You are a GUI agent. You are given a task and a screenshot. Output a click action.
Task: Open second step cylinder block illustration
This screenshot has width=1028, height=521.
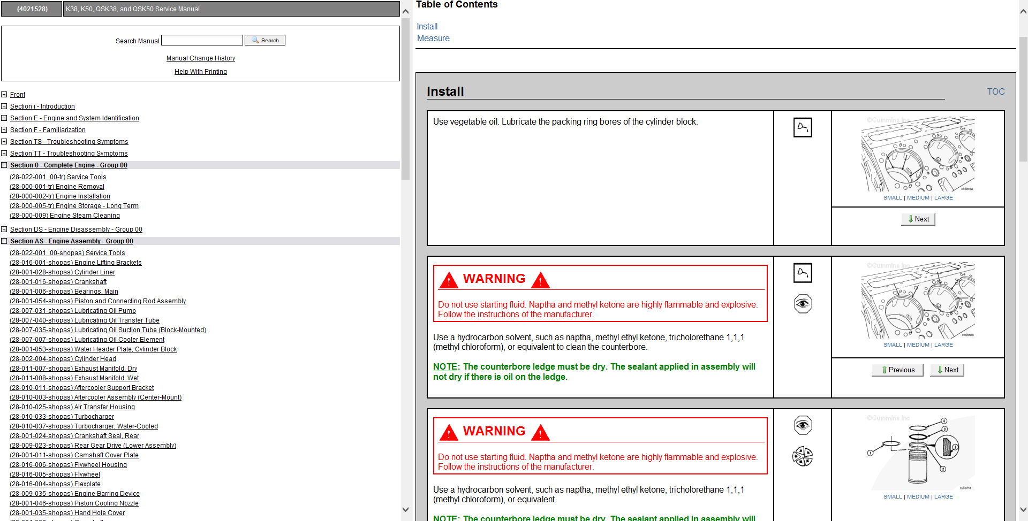point(918,300)
